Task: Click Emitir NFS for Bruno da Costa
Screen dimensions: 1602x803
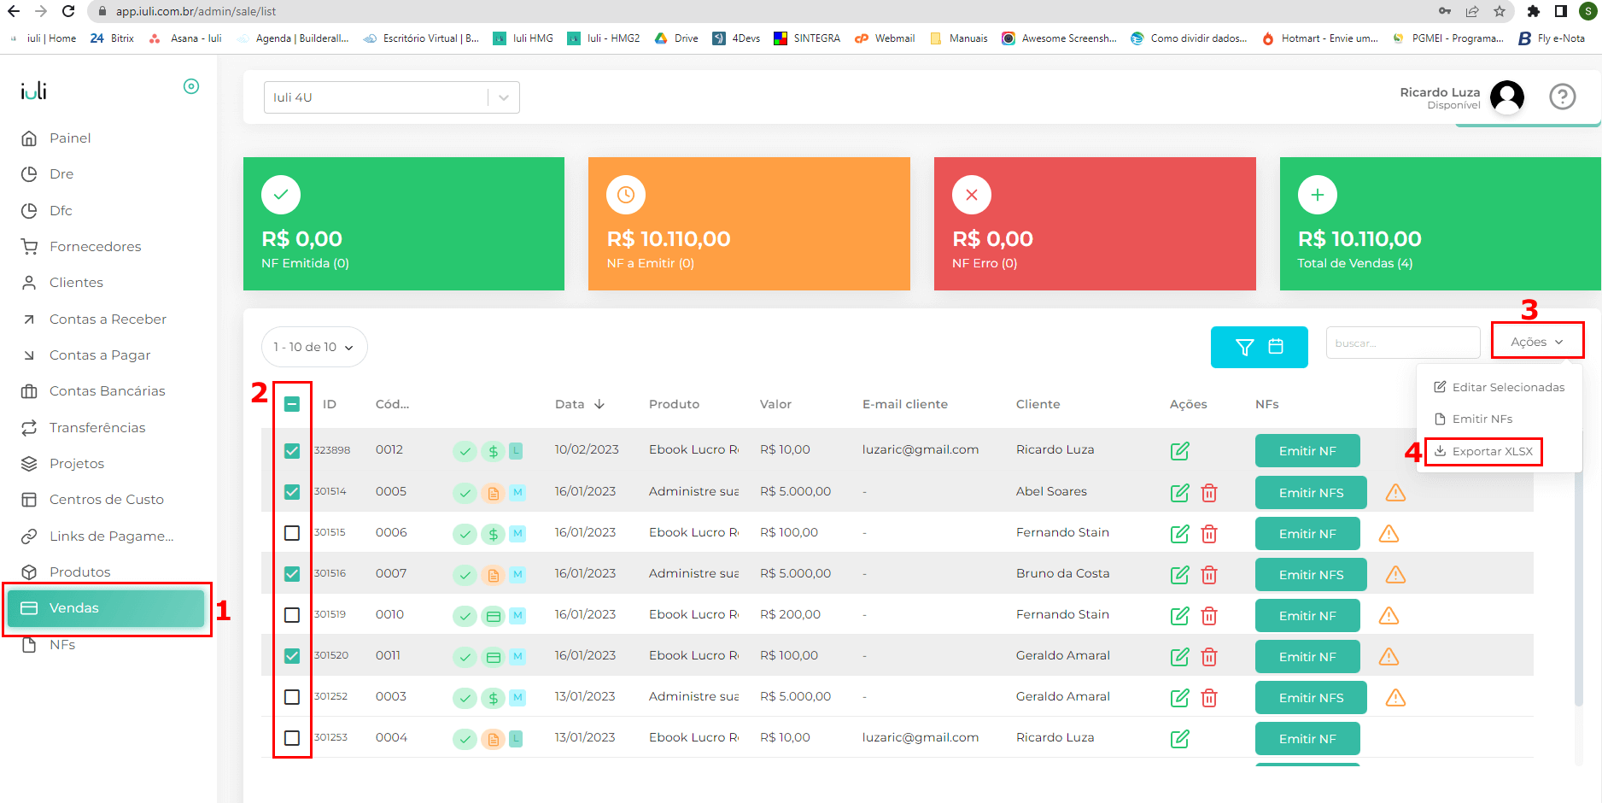Action: [1311, 575]
